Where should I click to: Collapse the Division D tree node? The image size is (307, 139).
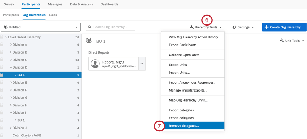pos(11,68)
